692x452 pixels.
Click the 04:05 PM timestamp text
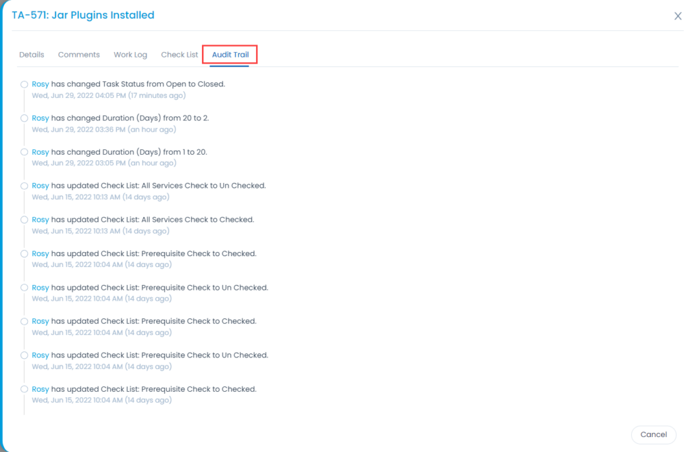tap(108, 96)
